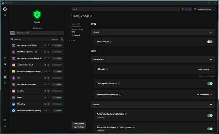219x134 pixels.
Task: Click the global settings Search field
Action: point(126,9)
